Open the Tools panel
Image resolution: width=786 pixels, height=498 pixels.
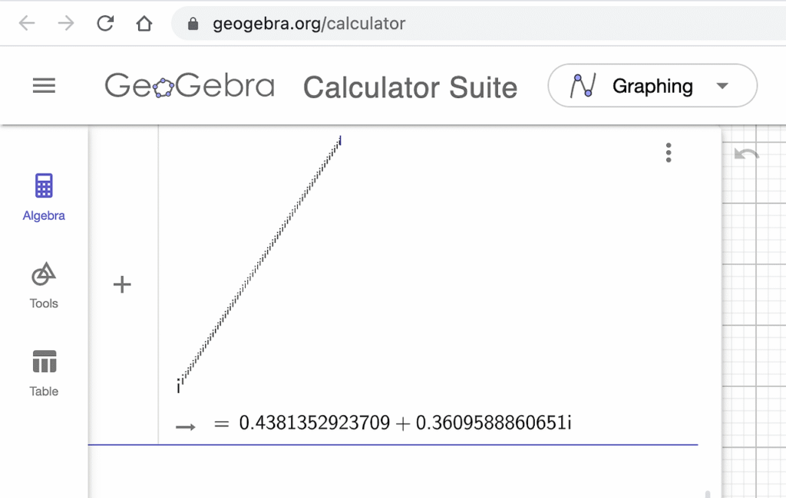(x=44, y=285)
